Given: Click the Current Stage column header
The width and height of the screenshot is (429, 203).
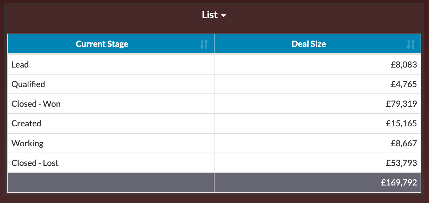Looking at the screenshot, I should pyautogui.click(x=102, y=44).
